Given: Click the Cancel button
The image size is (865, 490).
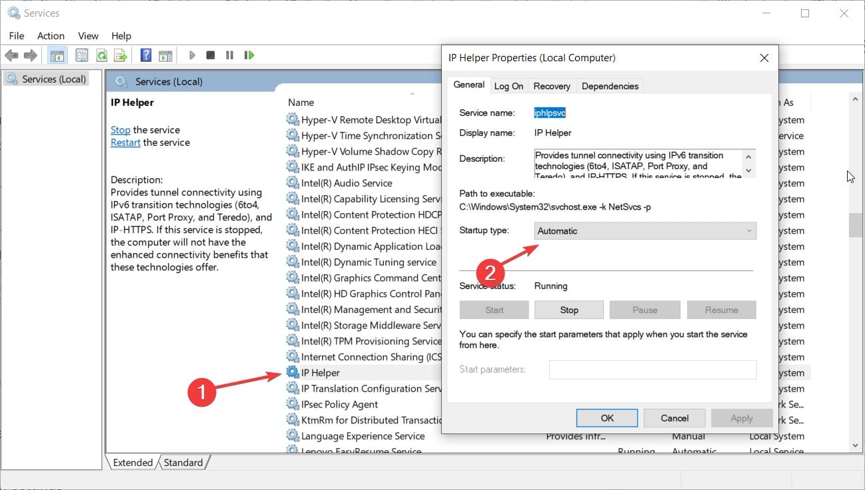Looking at the screenshot, I should 674,418.
